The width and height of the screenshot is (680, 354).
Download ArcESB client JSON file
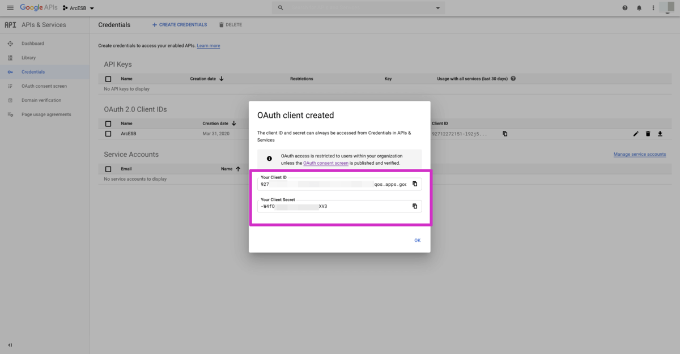coord(660,134)
